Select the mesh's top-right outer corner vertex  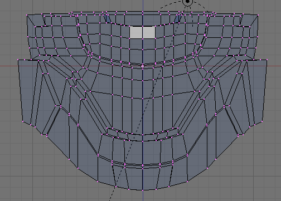click(x=258, y=14)
